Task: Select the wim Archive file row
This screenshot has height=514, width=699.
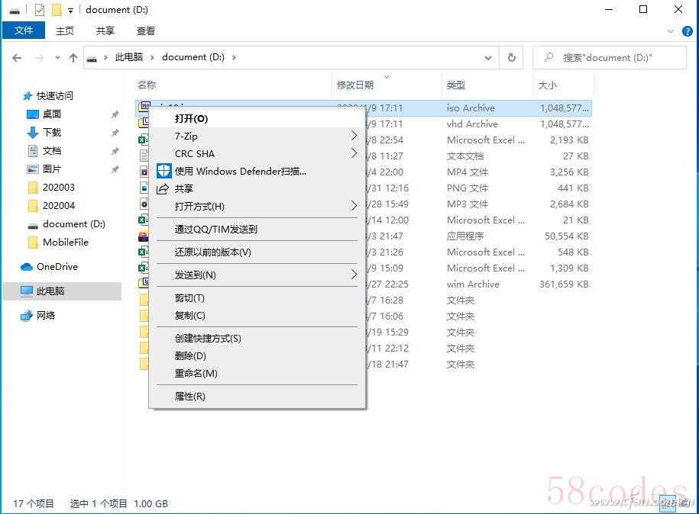Action: 479,284
